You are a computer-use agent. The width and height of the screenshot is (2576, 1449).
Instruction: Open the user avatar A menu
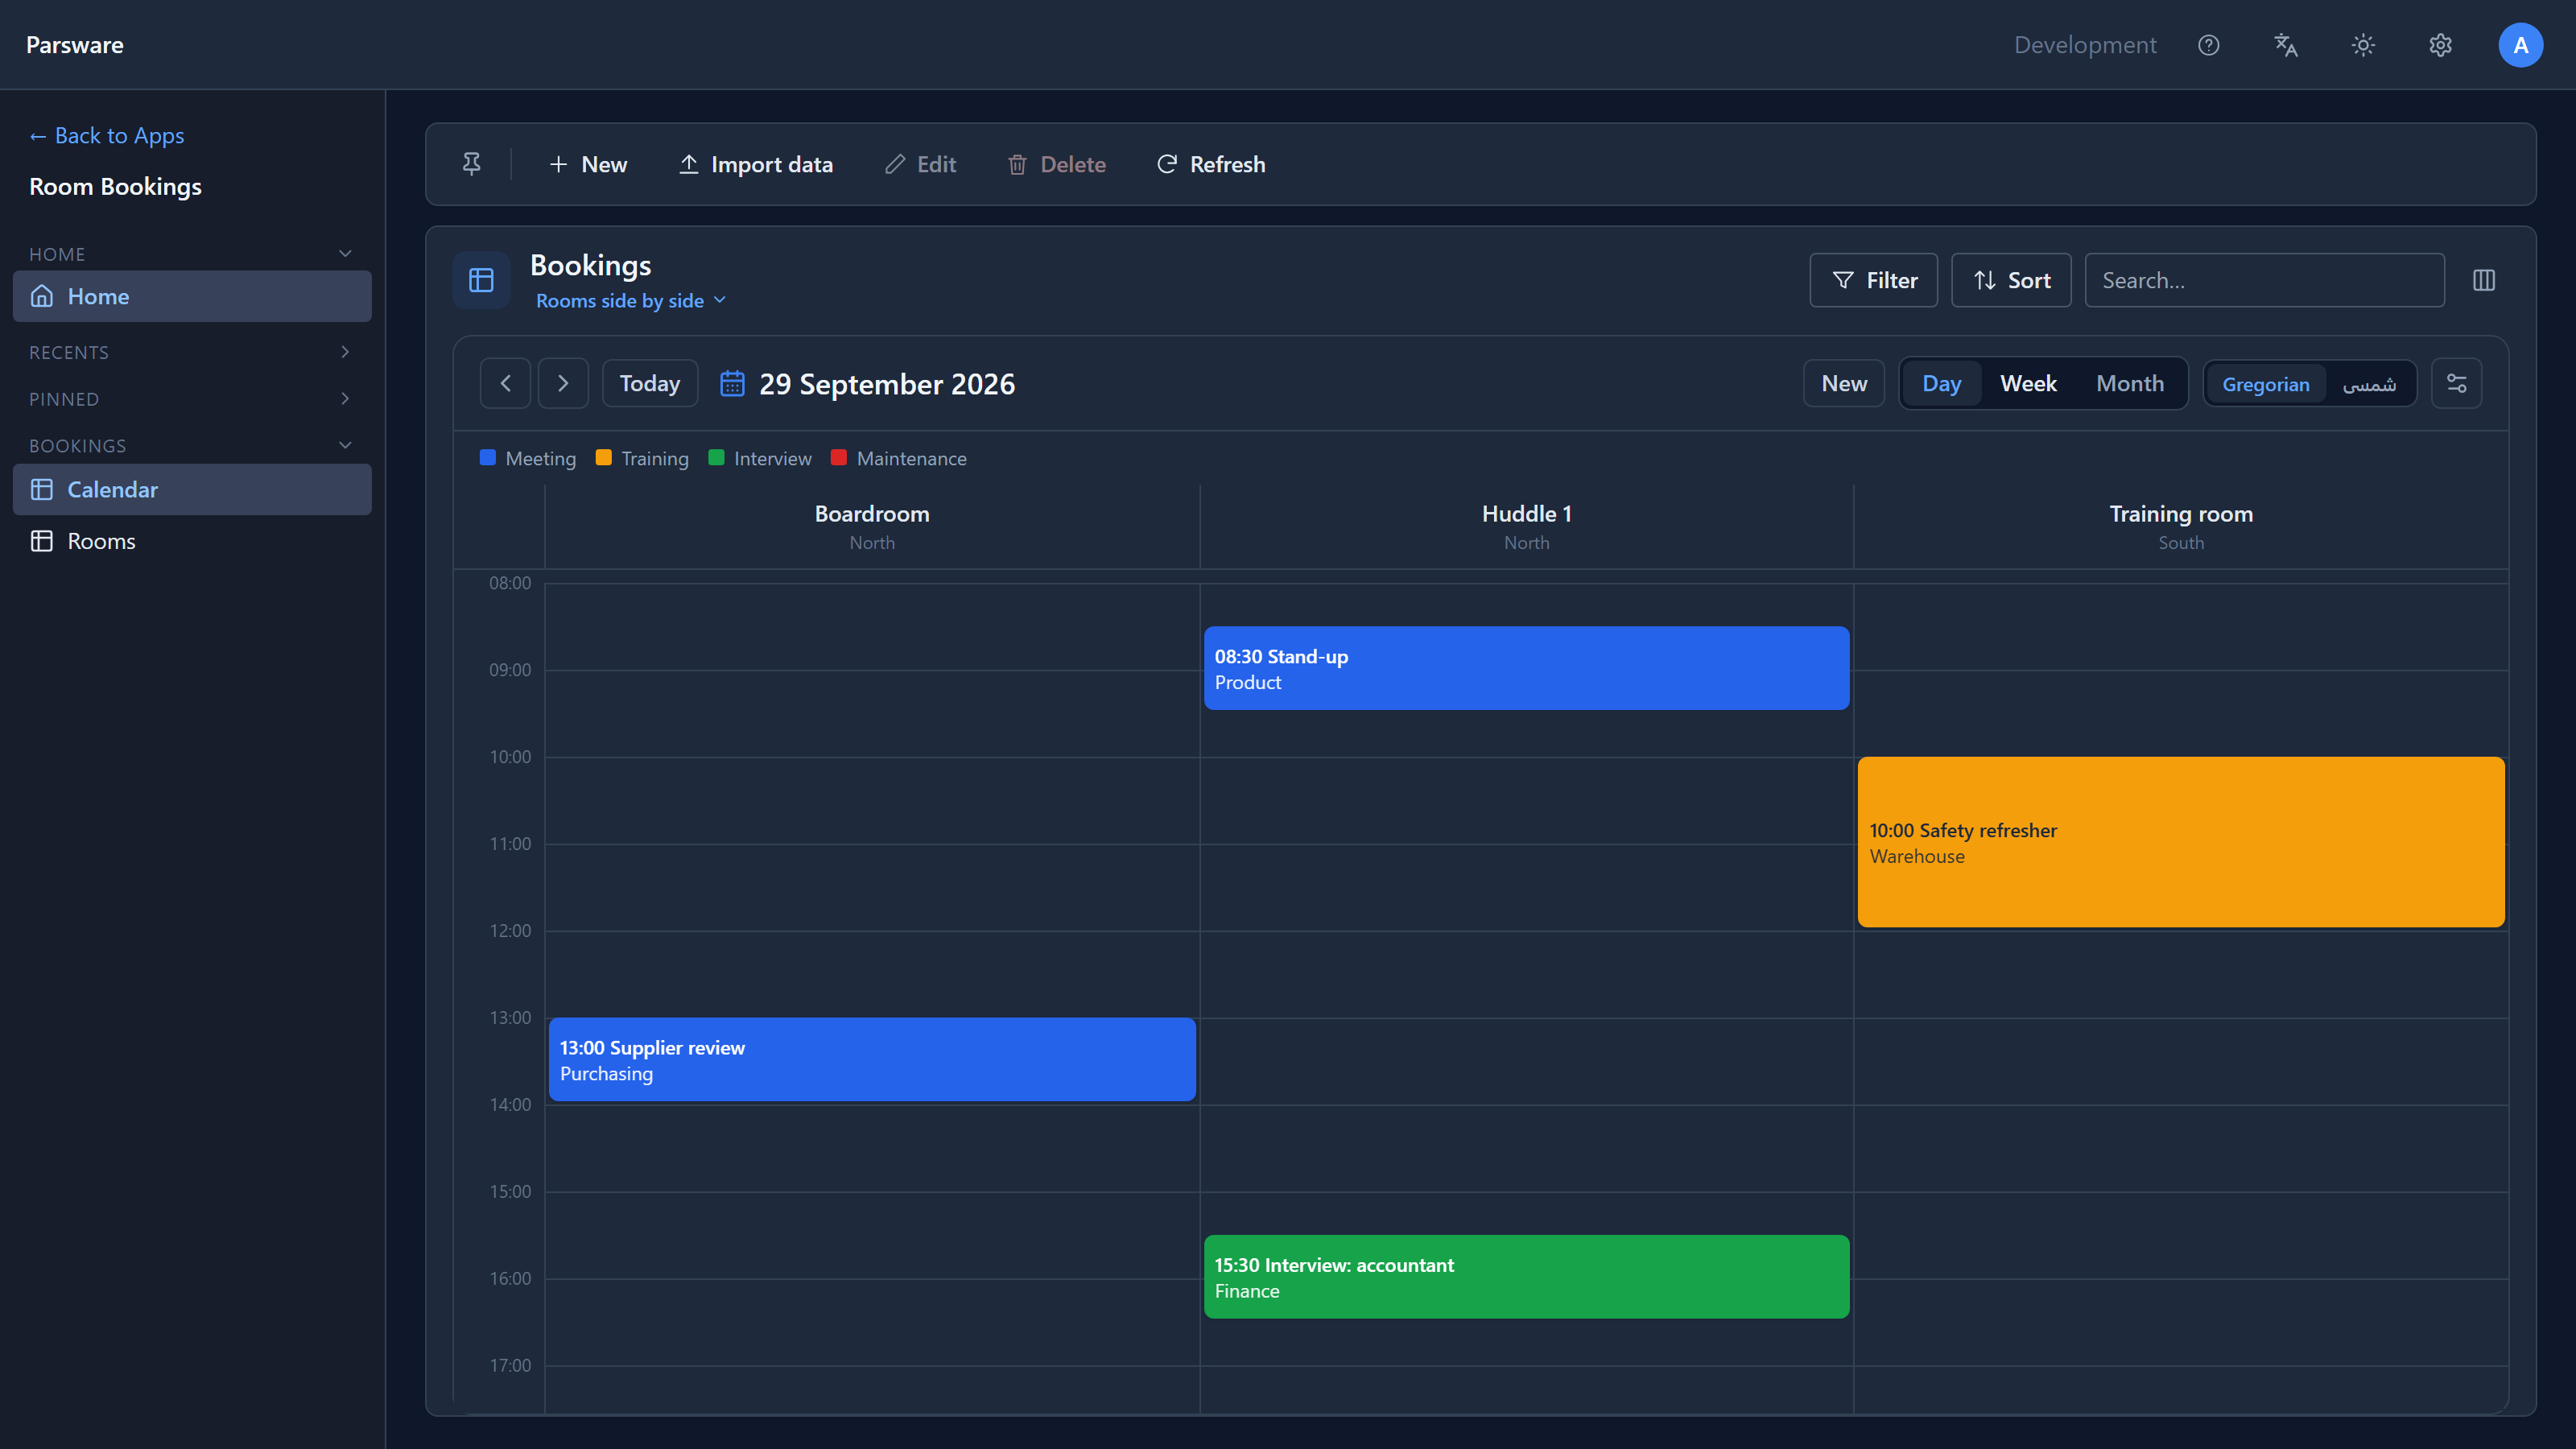[x=2521, y=45]
